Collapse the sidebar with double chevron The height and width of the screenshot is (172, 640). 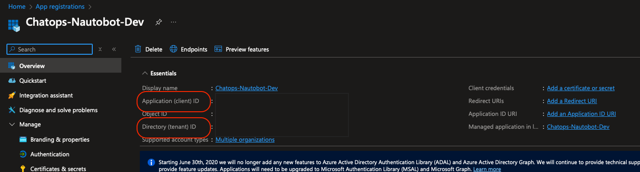pos(114,49)
